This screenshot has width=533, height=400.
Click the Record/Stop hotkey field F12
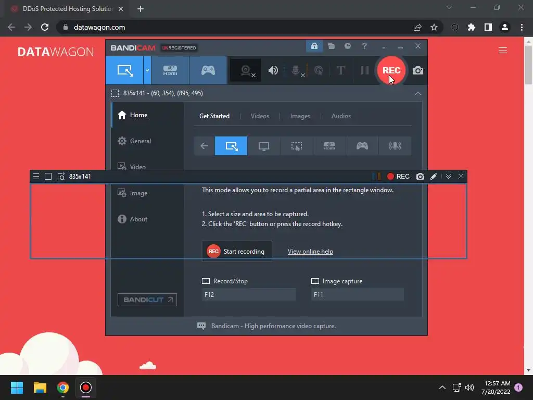248,295
